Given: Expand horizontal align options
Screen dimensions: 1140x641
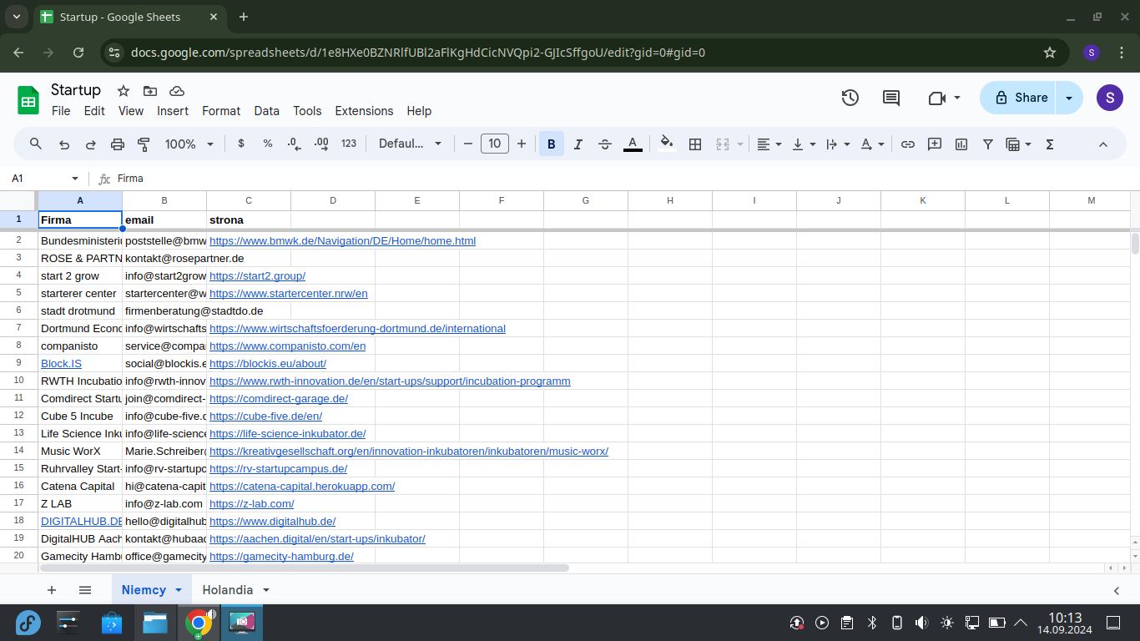Looking at the screenshot, I should click(x=779, y=144).
